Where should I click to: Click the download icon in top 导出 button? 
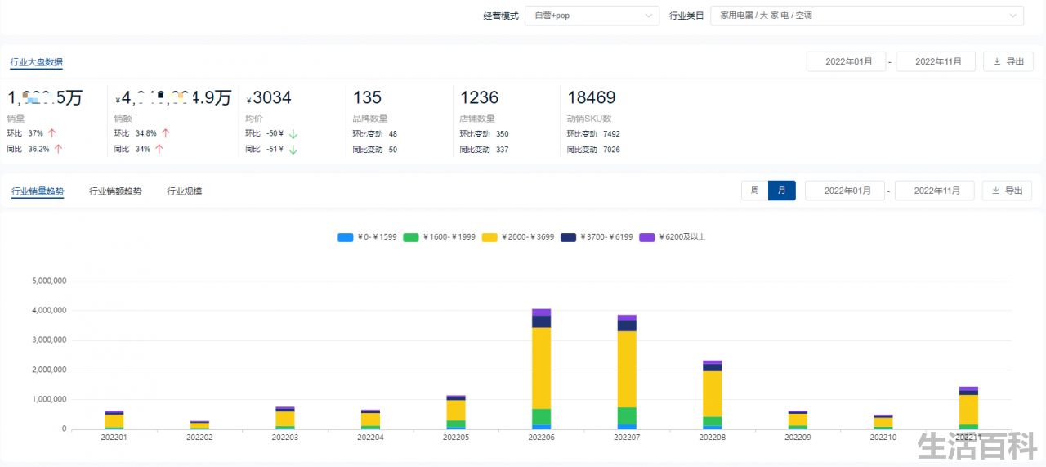click(996, 61)
